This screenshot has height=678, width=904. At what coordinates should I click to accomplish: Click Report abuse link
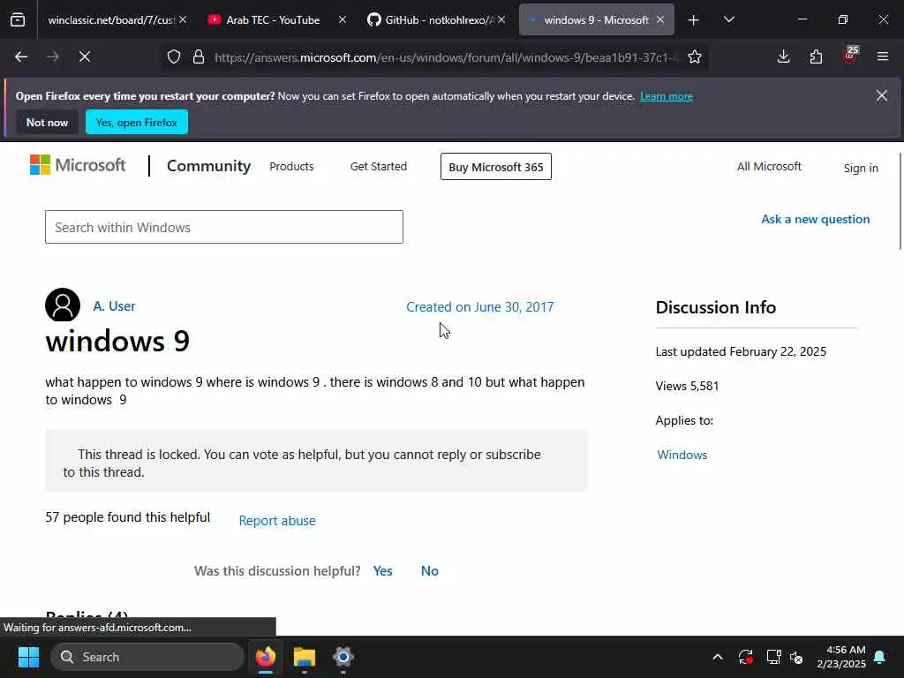277,521
